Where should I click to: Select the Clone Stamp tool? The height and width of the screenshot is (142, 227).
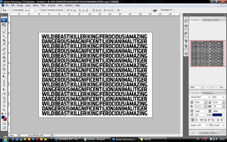point(4,57)
